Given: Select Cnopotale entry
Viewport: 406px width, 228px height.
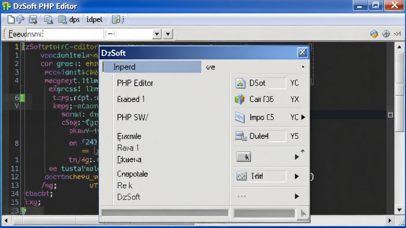Looking at the screenshot, I should pyautogui.click(x=132, y=174).
